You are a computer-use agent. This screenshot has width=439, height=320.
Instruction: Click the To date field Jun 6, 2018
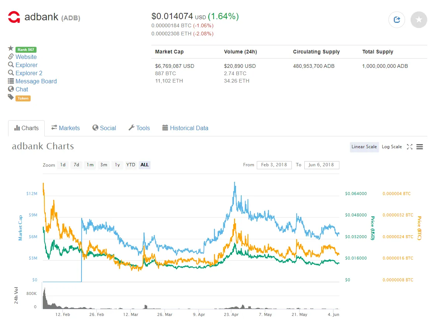(321, 165)
